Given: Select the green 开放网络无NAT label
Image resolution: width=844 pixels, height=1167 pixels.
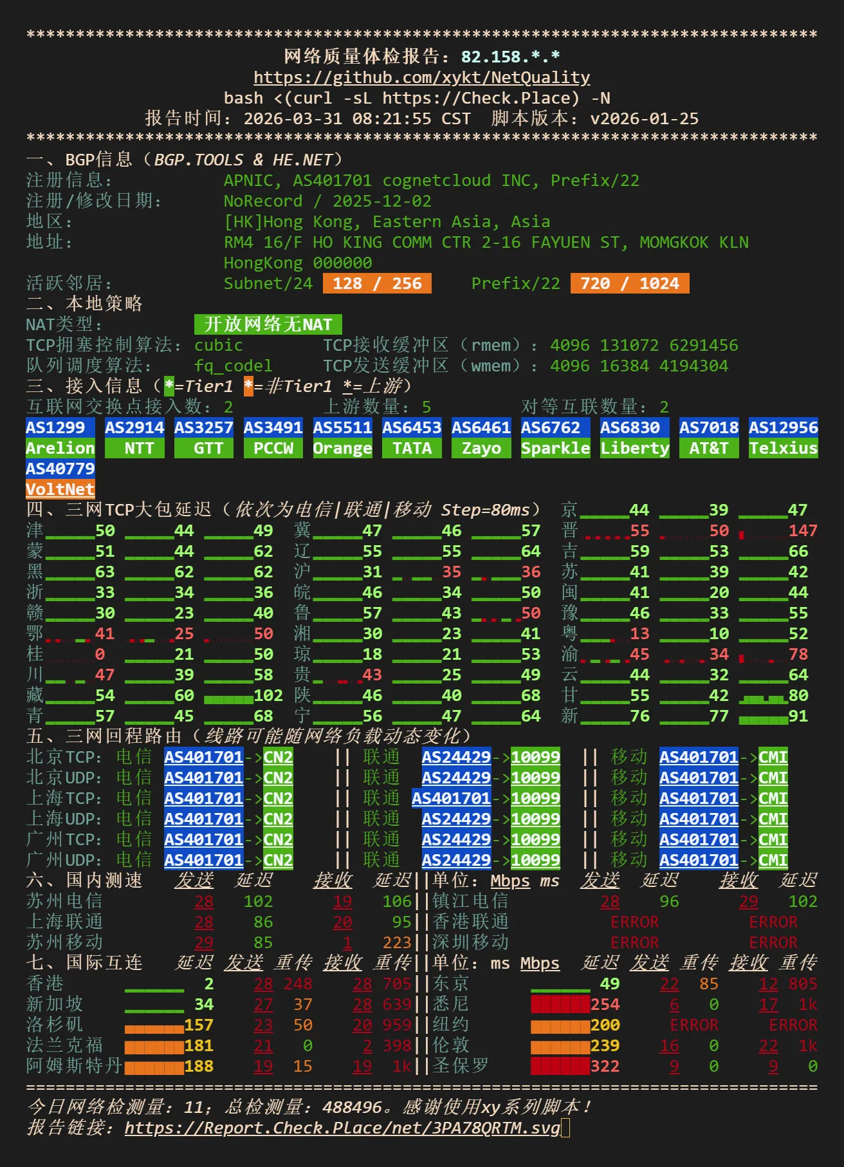Looking at the screenshot, I should [268, 324].
